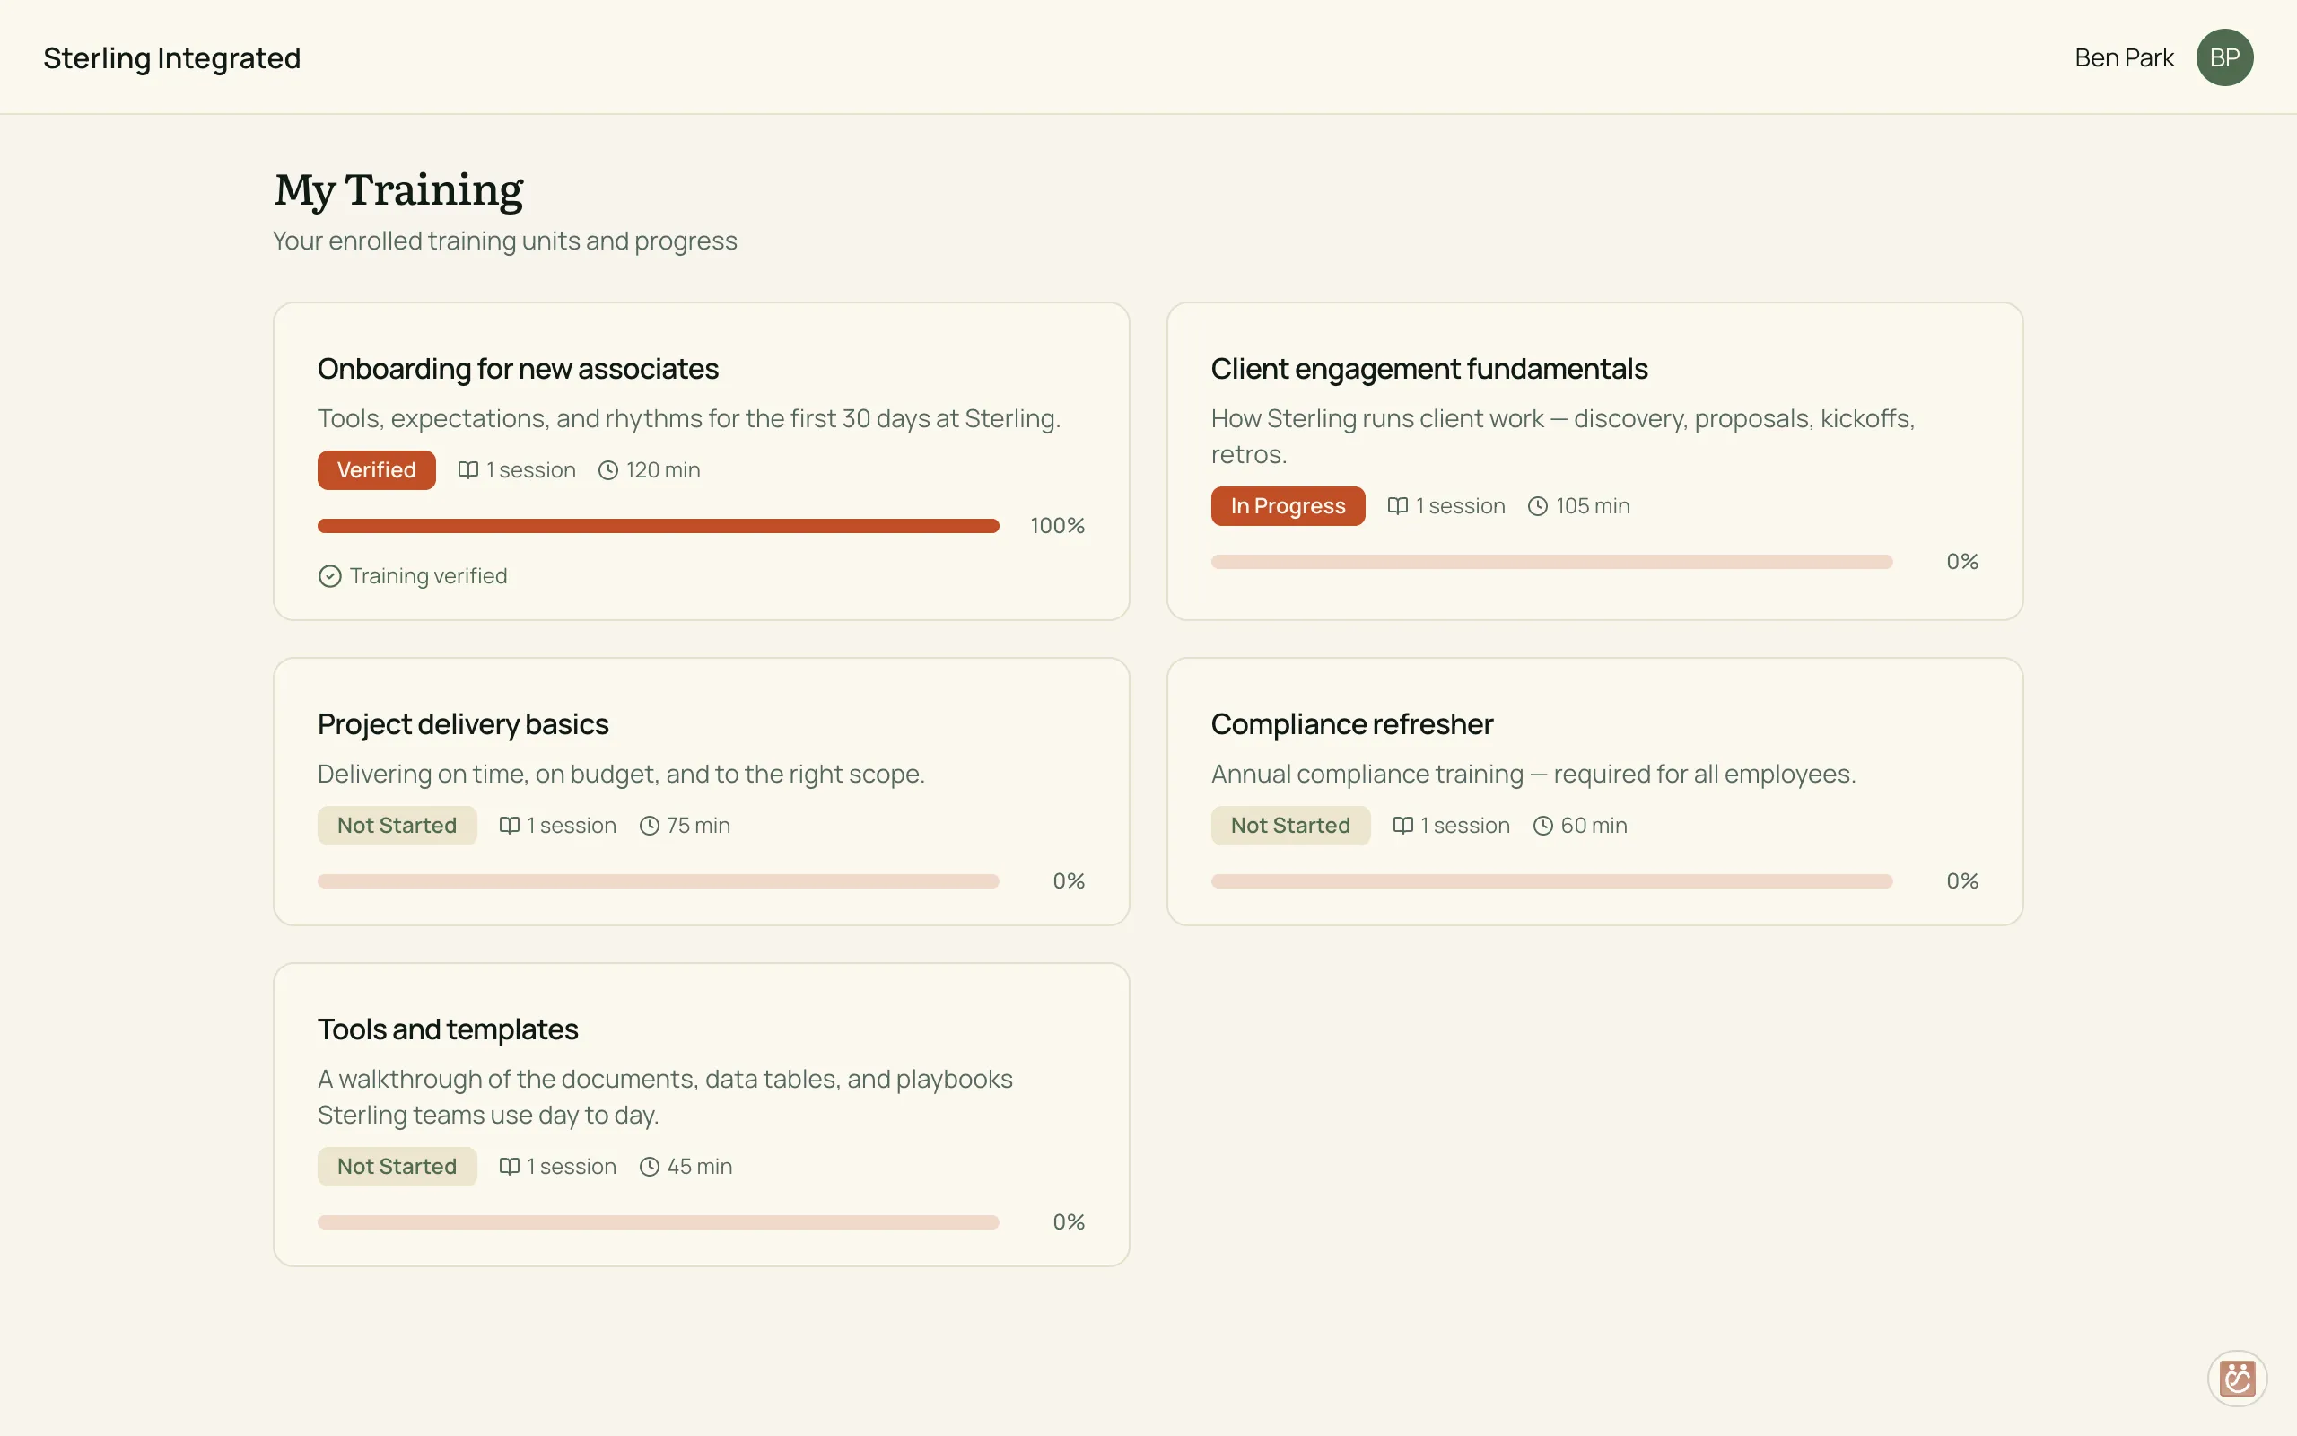2297x1436 pixels.
Task: Click the Ben Park user name
Action: 2124,58
